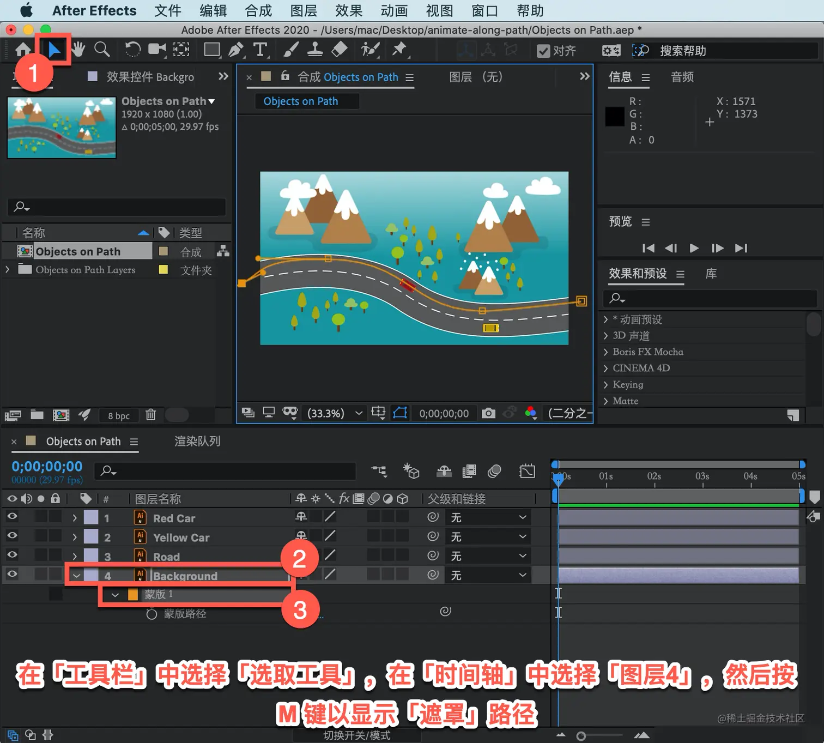Click the 搜索帮助 search field
The image size is (824, 743).
738,51
